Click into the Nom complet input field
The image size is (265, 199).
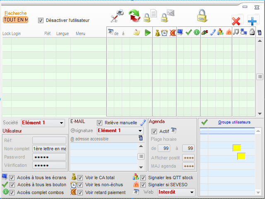[x=49, y=149]
